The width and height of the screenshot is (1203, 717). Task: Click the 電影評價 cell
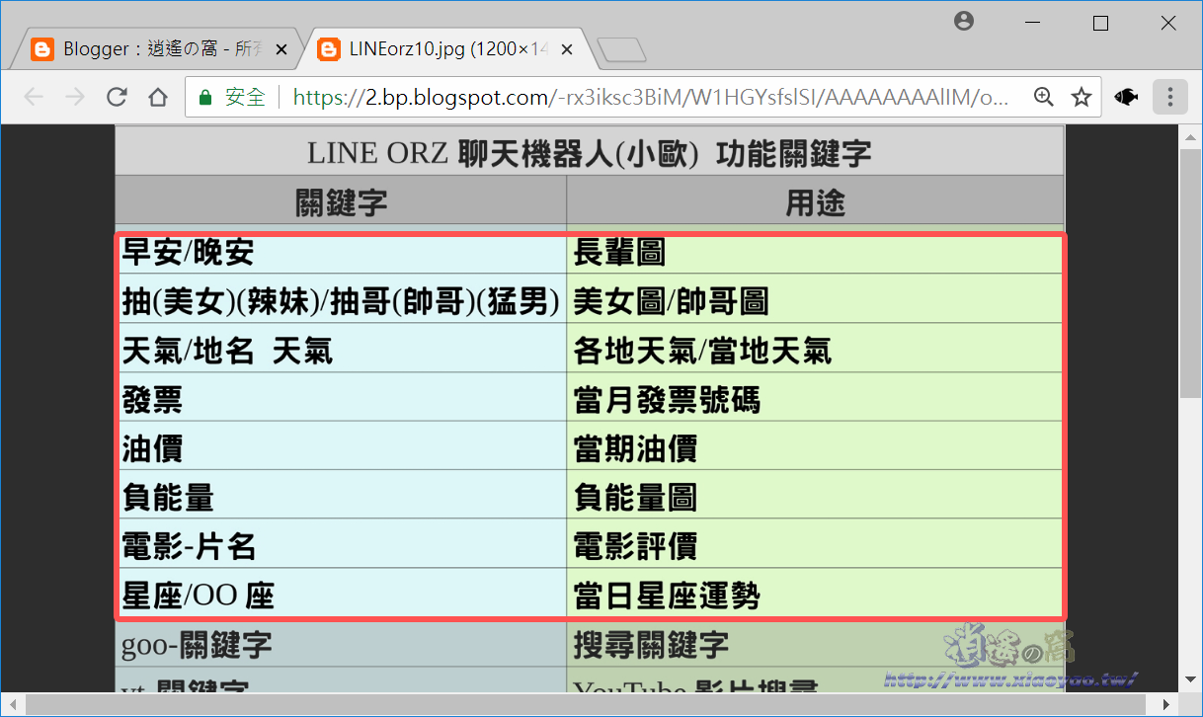tap(815, 545)
